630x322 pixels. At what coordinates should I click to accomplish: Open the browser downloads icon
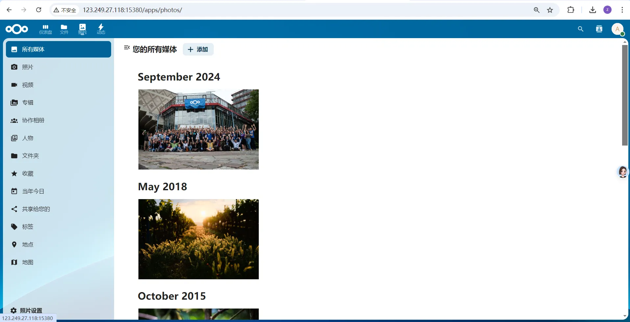593,10
